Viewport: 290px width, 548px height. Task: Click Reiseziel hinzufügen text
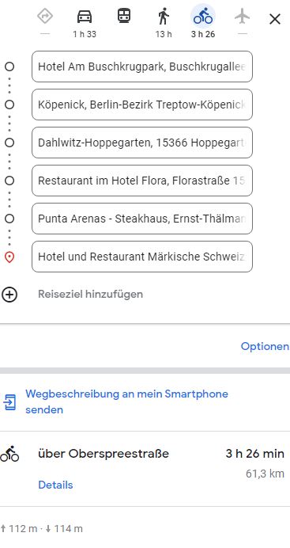point(90,295)
